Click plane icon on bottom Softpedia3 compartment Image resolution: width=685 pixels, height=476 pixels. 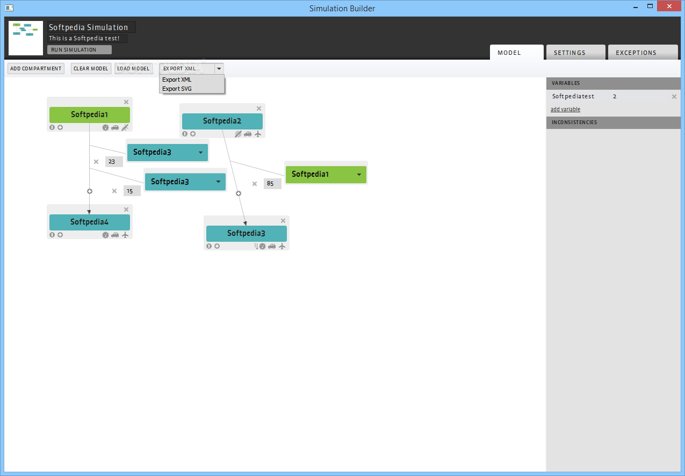(282, 246)
